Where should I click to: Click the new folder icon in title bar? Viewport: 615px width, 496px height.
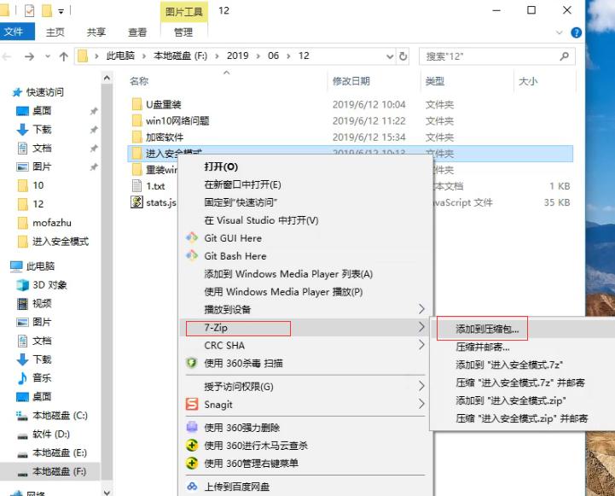[47, 11]
